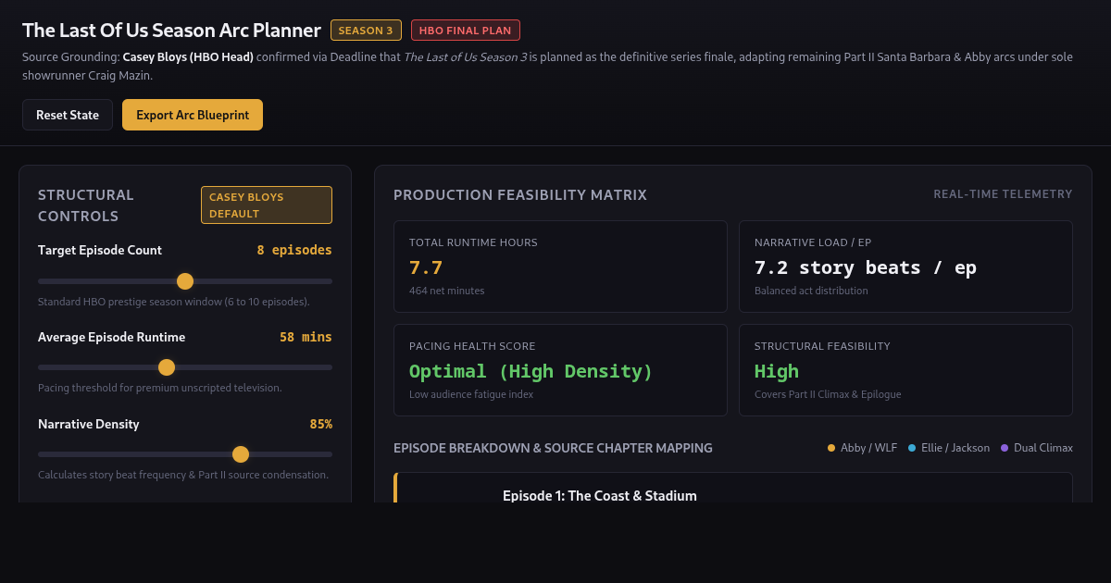Click the Episode Breakdown & Source Chapter Mapping heading
Image resolution: width=1111 pixels, height=583 pixels.
point(553,448)
